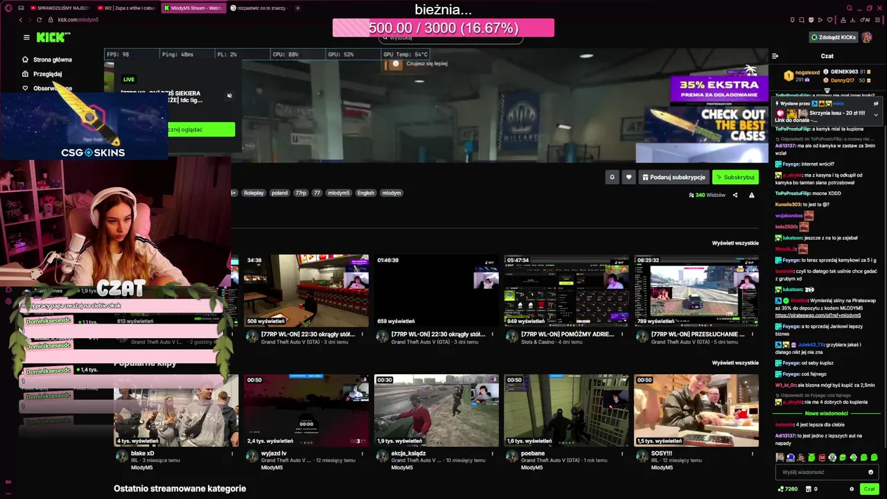
Task: Open the 08:25:32 video thumbnail
Action: [696, 290]
